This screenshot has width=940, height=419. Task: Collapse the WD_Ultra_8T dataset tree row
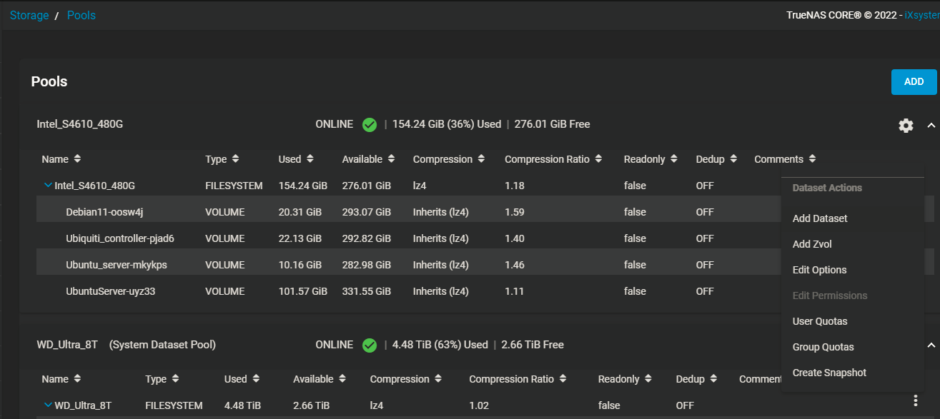tap(48, 405)
